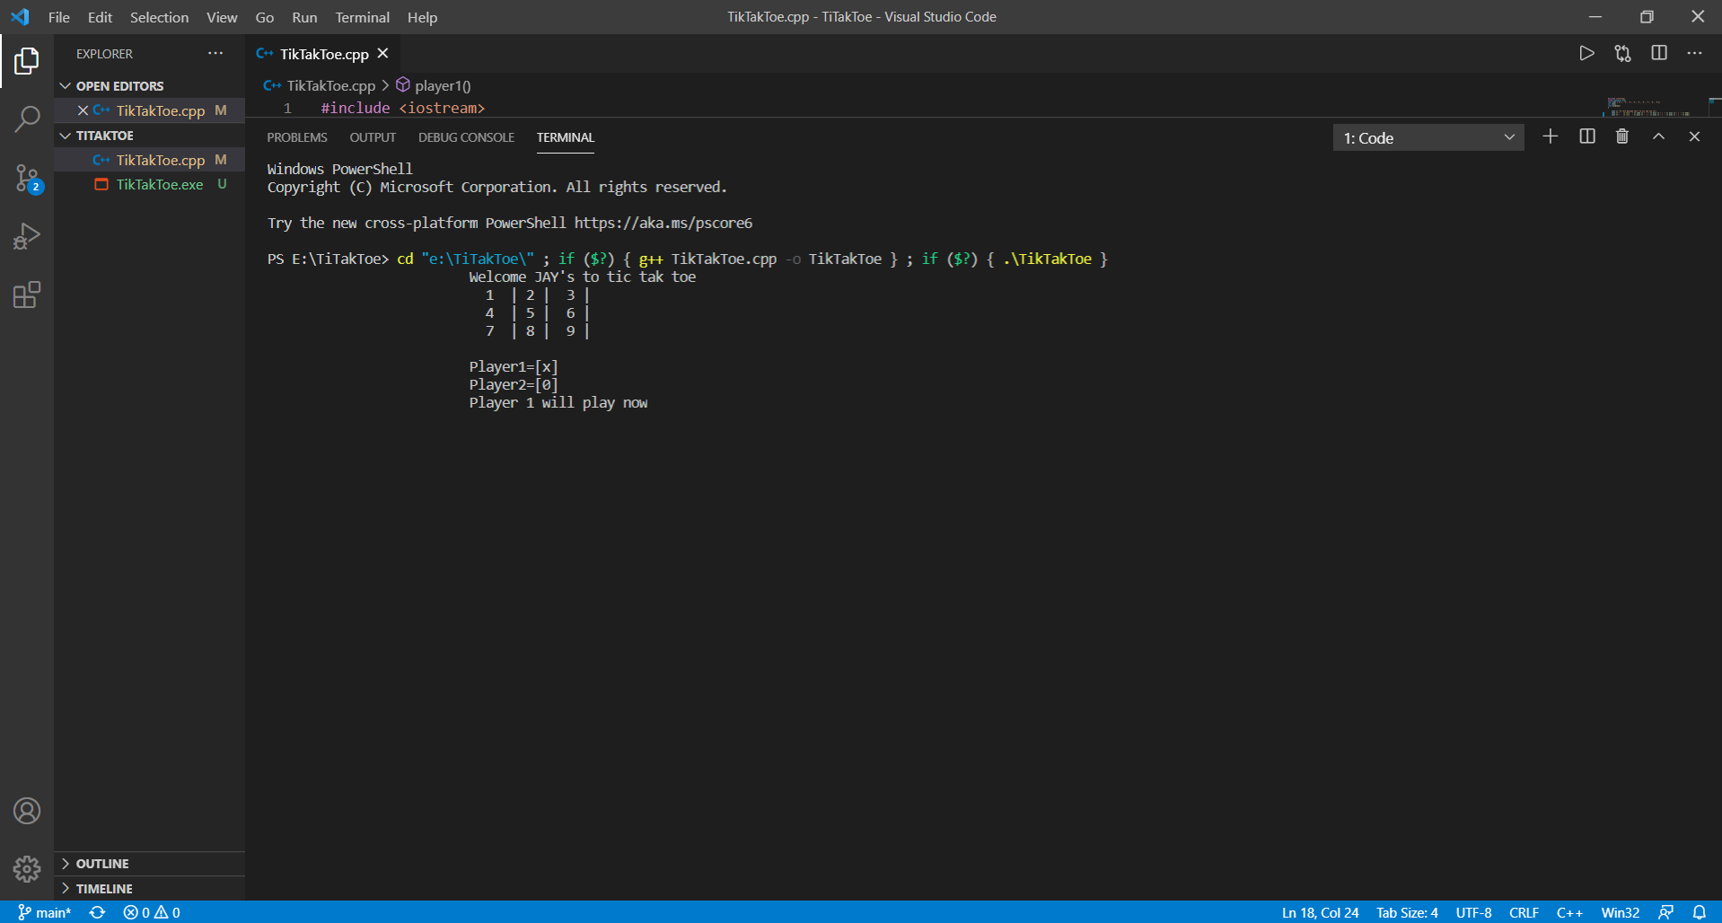Image resolution: width=1722 pixels, height=923 pixels.
Task: Open the '1: Code' terminal dropdown
Action: click(x=1428, y=137)
